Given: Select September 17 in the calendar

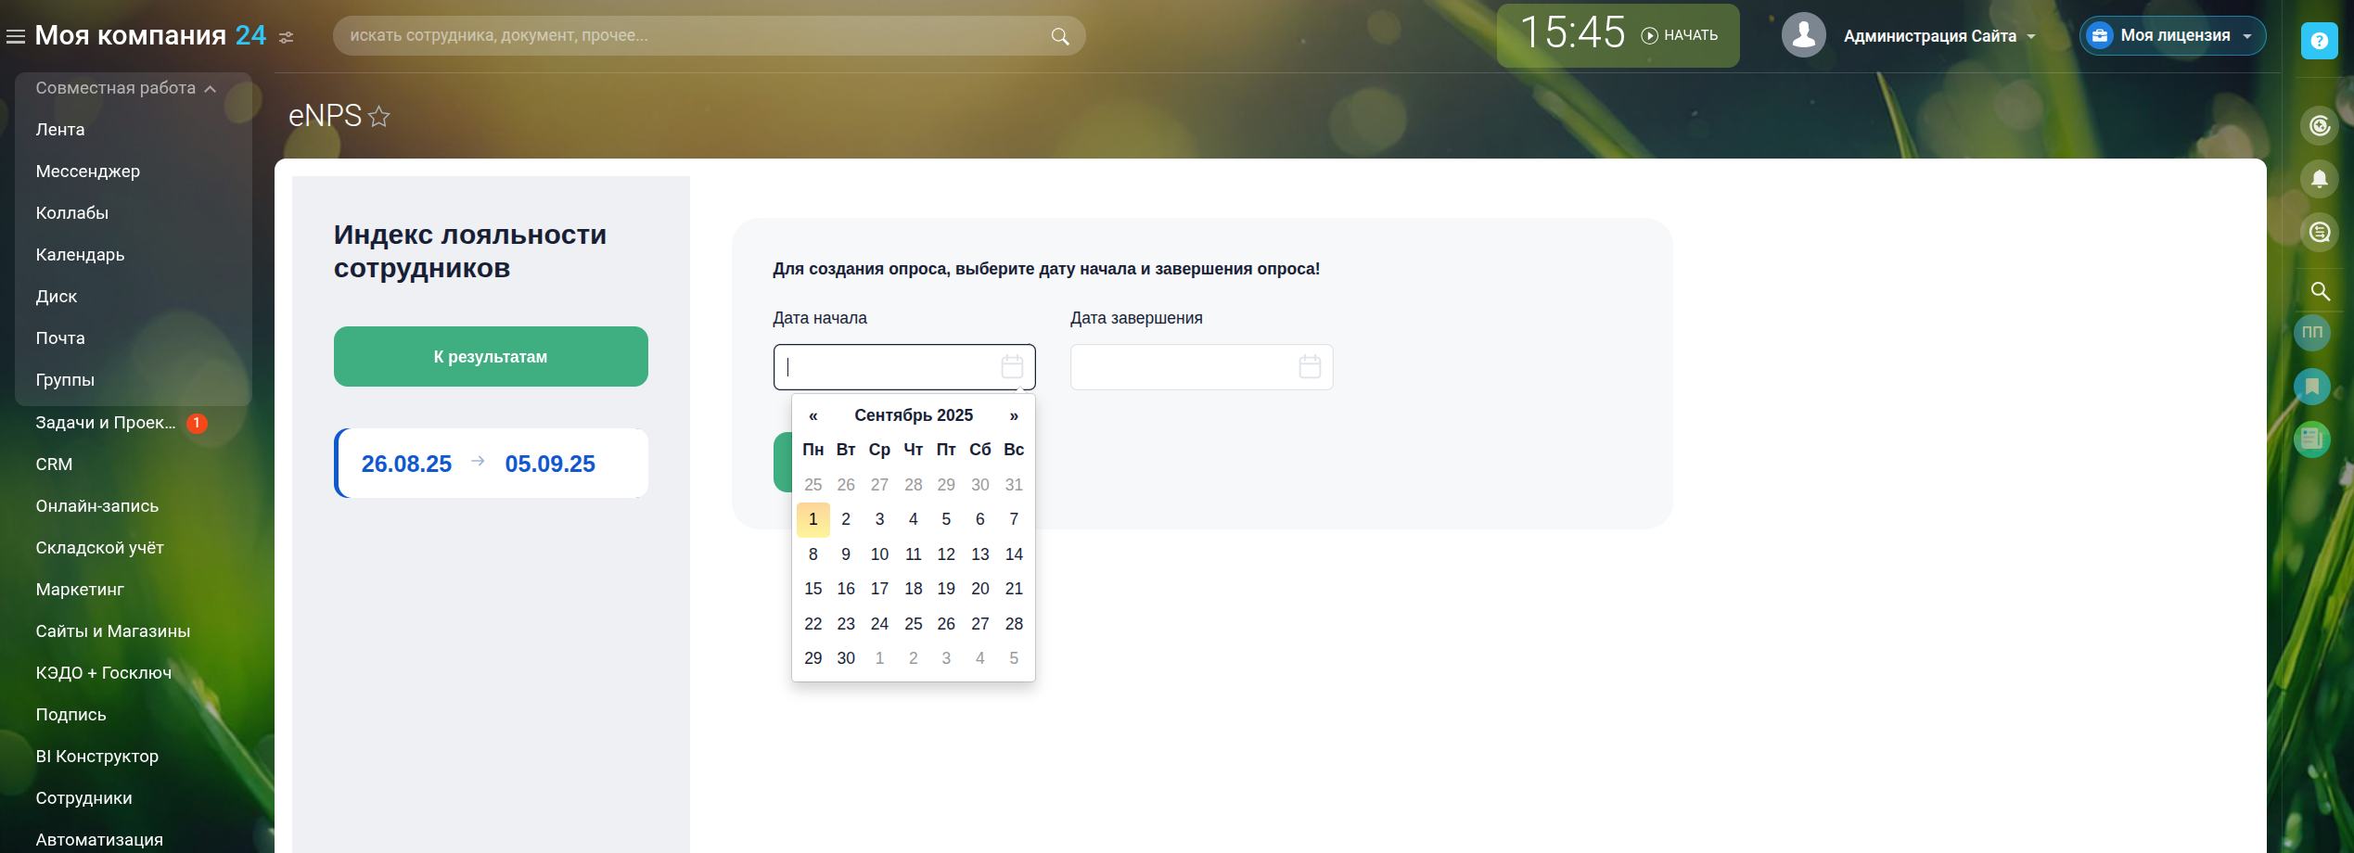Looking at the screenshot, I should click(x=879, y=589).
